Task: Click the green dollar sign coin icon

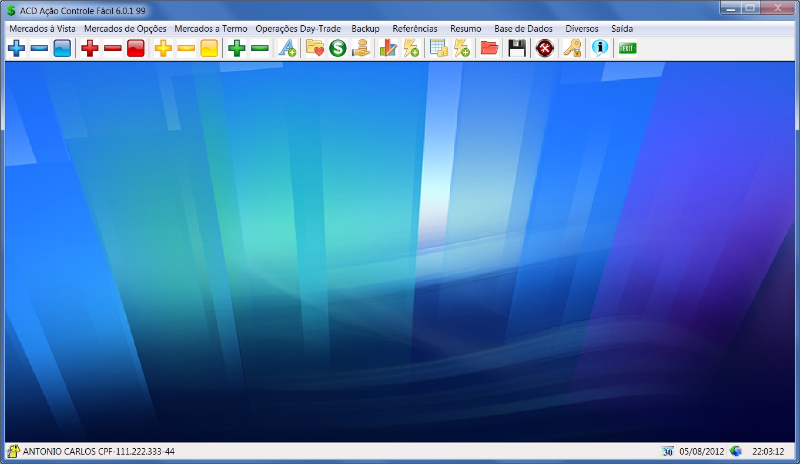Action: click(338, 48)
